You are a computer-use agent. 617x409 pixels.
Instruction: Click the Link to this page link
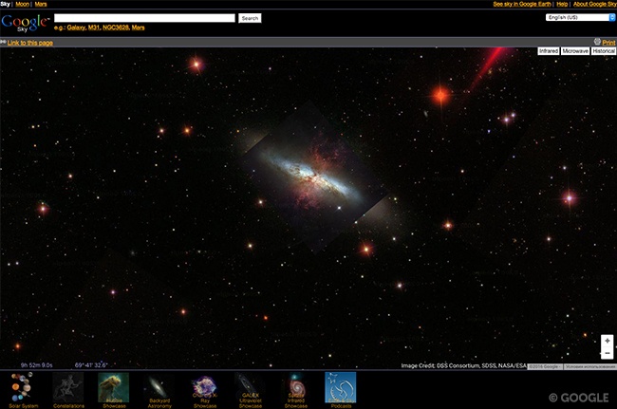pyautogui.click(x=30, y=43)
